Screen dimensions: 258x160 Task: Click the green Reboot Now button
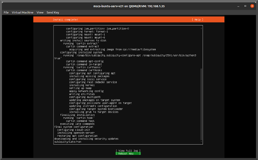pyautogui.click(x=128, y=154)
